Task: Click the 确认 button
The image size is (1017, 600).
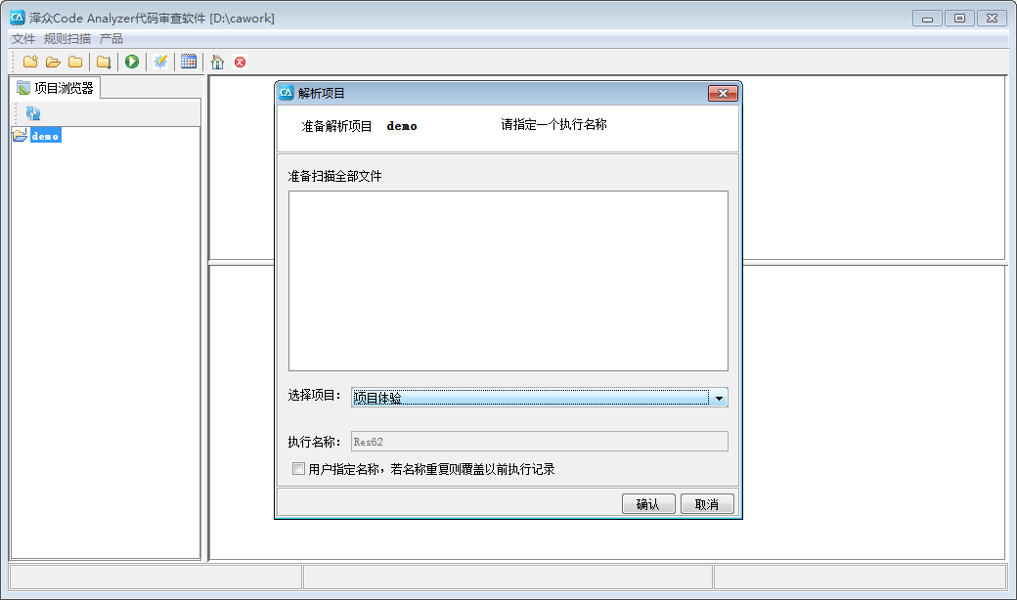Action: 648,504
